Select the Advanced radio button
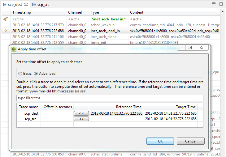226x157 pixels. coord(36,74)
